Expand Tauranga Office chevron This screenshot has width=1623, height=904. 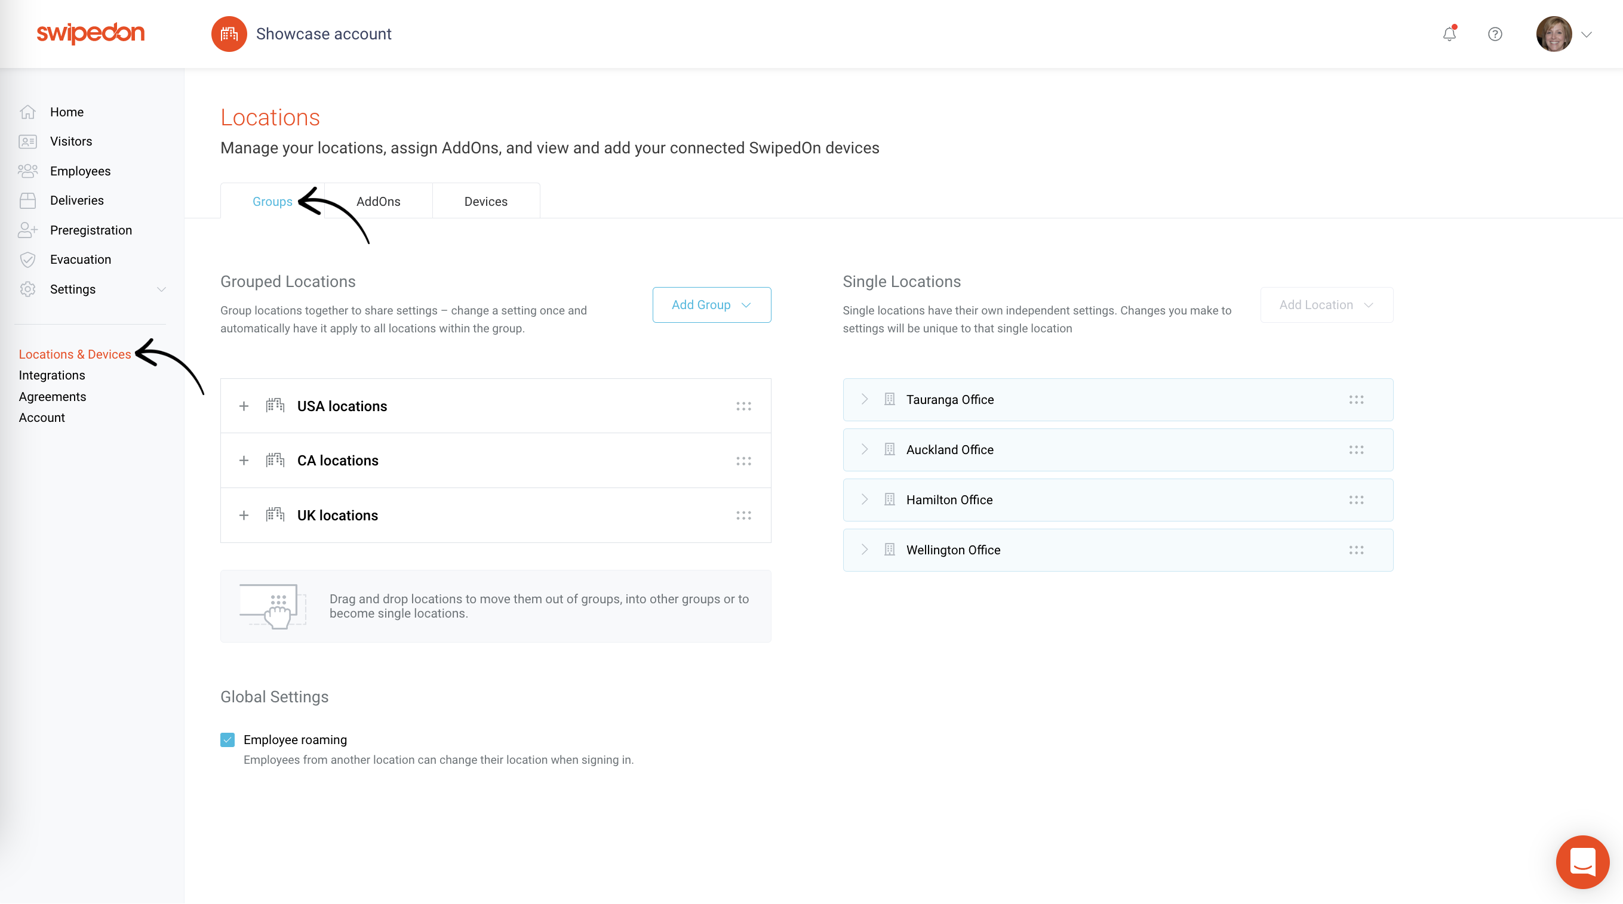tap(865, 400)
